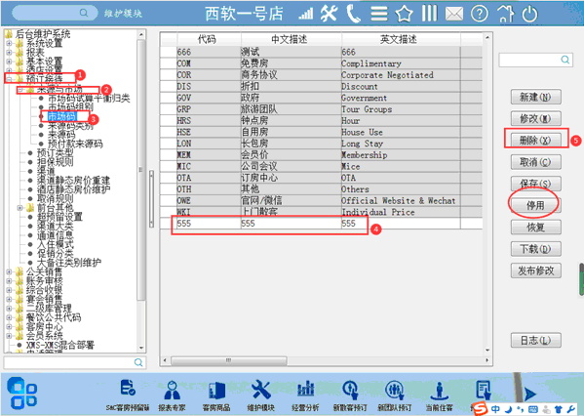The height and width of the screenshot is (416, 584).
Task: Open the envelope mail icon
Action: [454, 15]
